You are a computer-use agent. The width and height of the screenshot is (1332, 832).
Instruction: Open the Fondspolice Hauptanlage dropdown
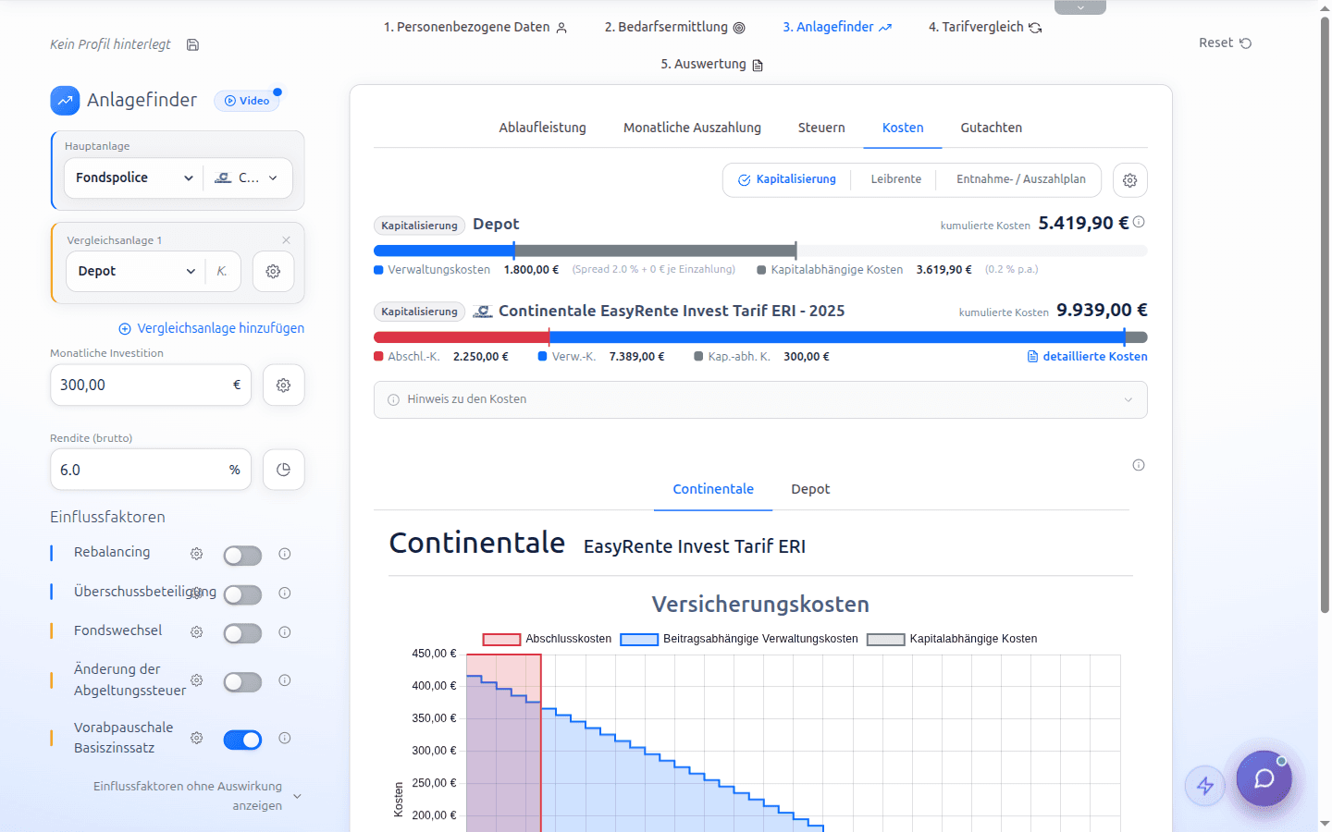coord(135,177)
